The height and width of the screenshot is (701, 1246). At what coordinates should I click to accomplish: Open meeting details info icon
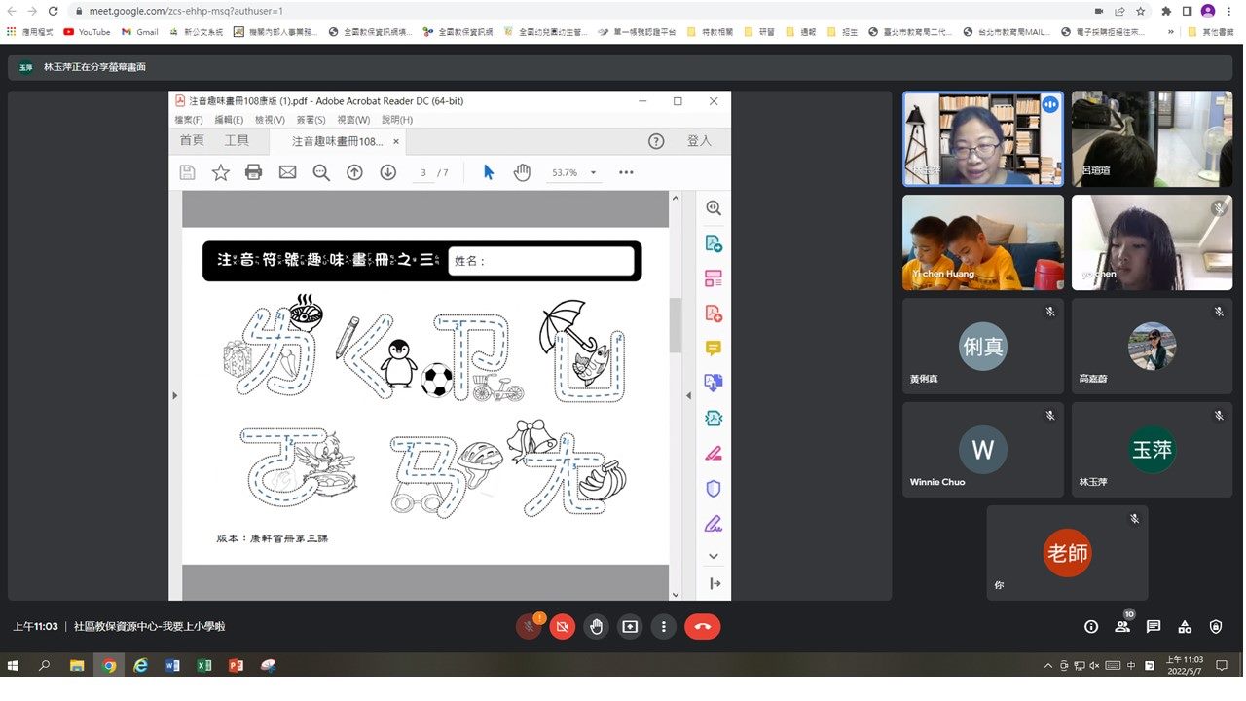pyautogui.click(x=1091, y=627)
